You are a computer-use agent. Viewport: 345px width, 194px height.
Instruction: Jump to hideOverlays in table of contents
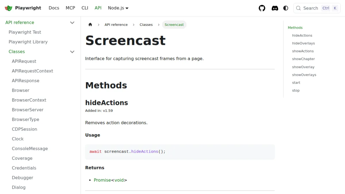coord(303,43)
